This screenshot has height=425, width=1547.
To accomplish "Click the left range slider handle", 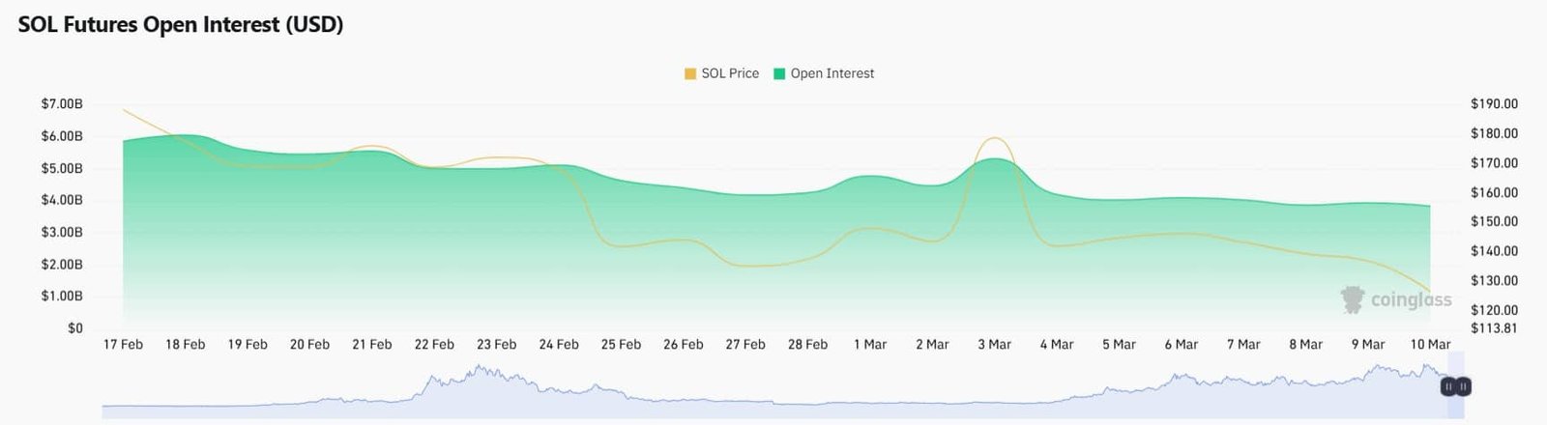I will pyautogui.click(x=1448, y=386).
